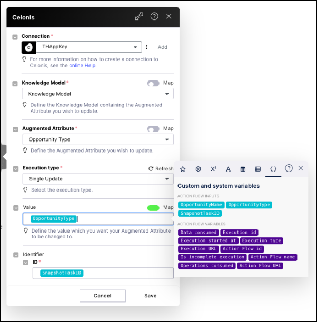Open help for the Celonis module
This screenshot has width=317, height=322.
pyautogui.click(x=154, y=16)
